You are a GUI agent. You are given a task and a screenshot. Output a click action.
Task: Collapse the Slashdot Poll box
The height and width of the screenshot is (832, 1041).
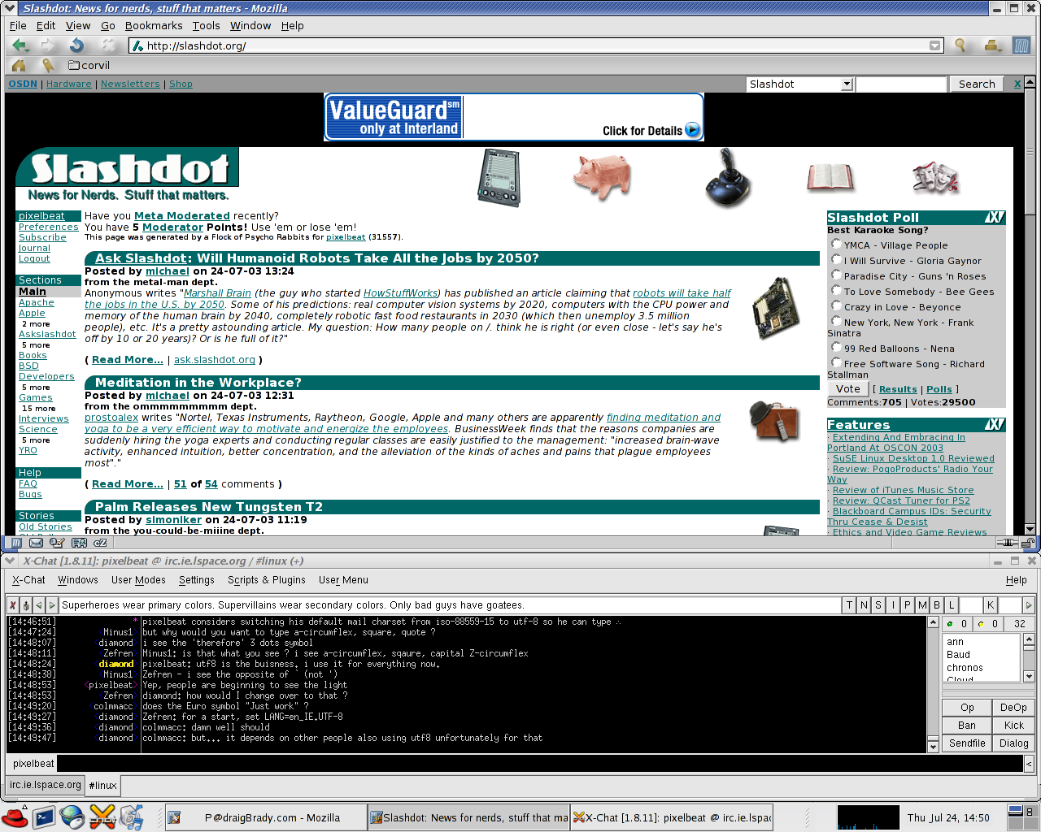(x=995, y=217)
